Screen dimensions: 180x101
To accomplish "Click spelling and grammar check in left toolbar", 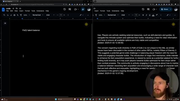I will click(17, 15).
